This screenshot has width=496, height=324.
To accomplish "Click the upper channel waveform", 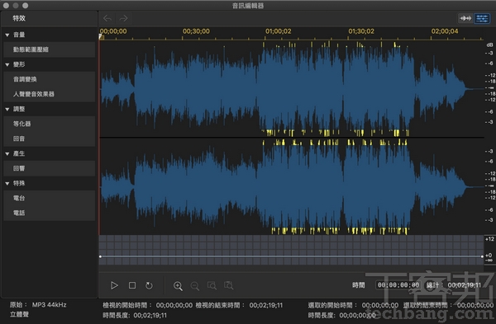I will point(291,89).
